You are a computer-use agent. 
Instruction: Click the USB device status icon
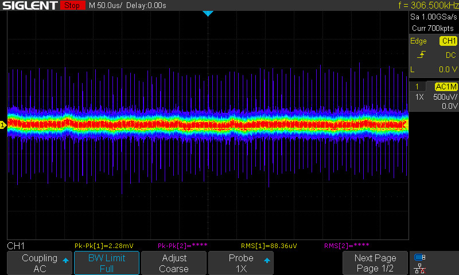click(x=420, y=257)
